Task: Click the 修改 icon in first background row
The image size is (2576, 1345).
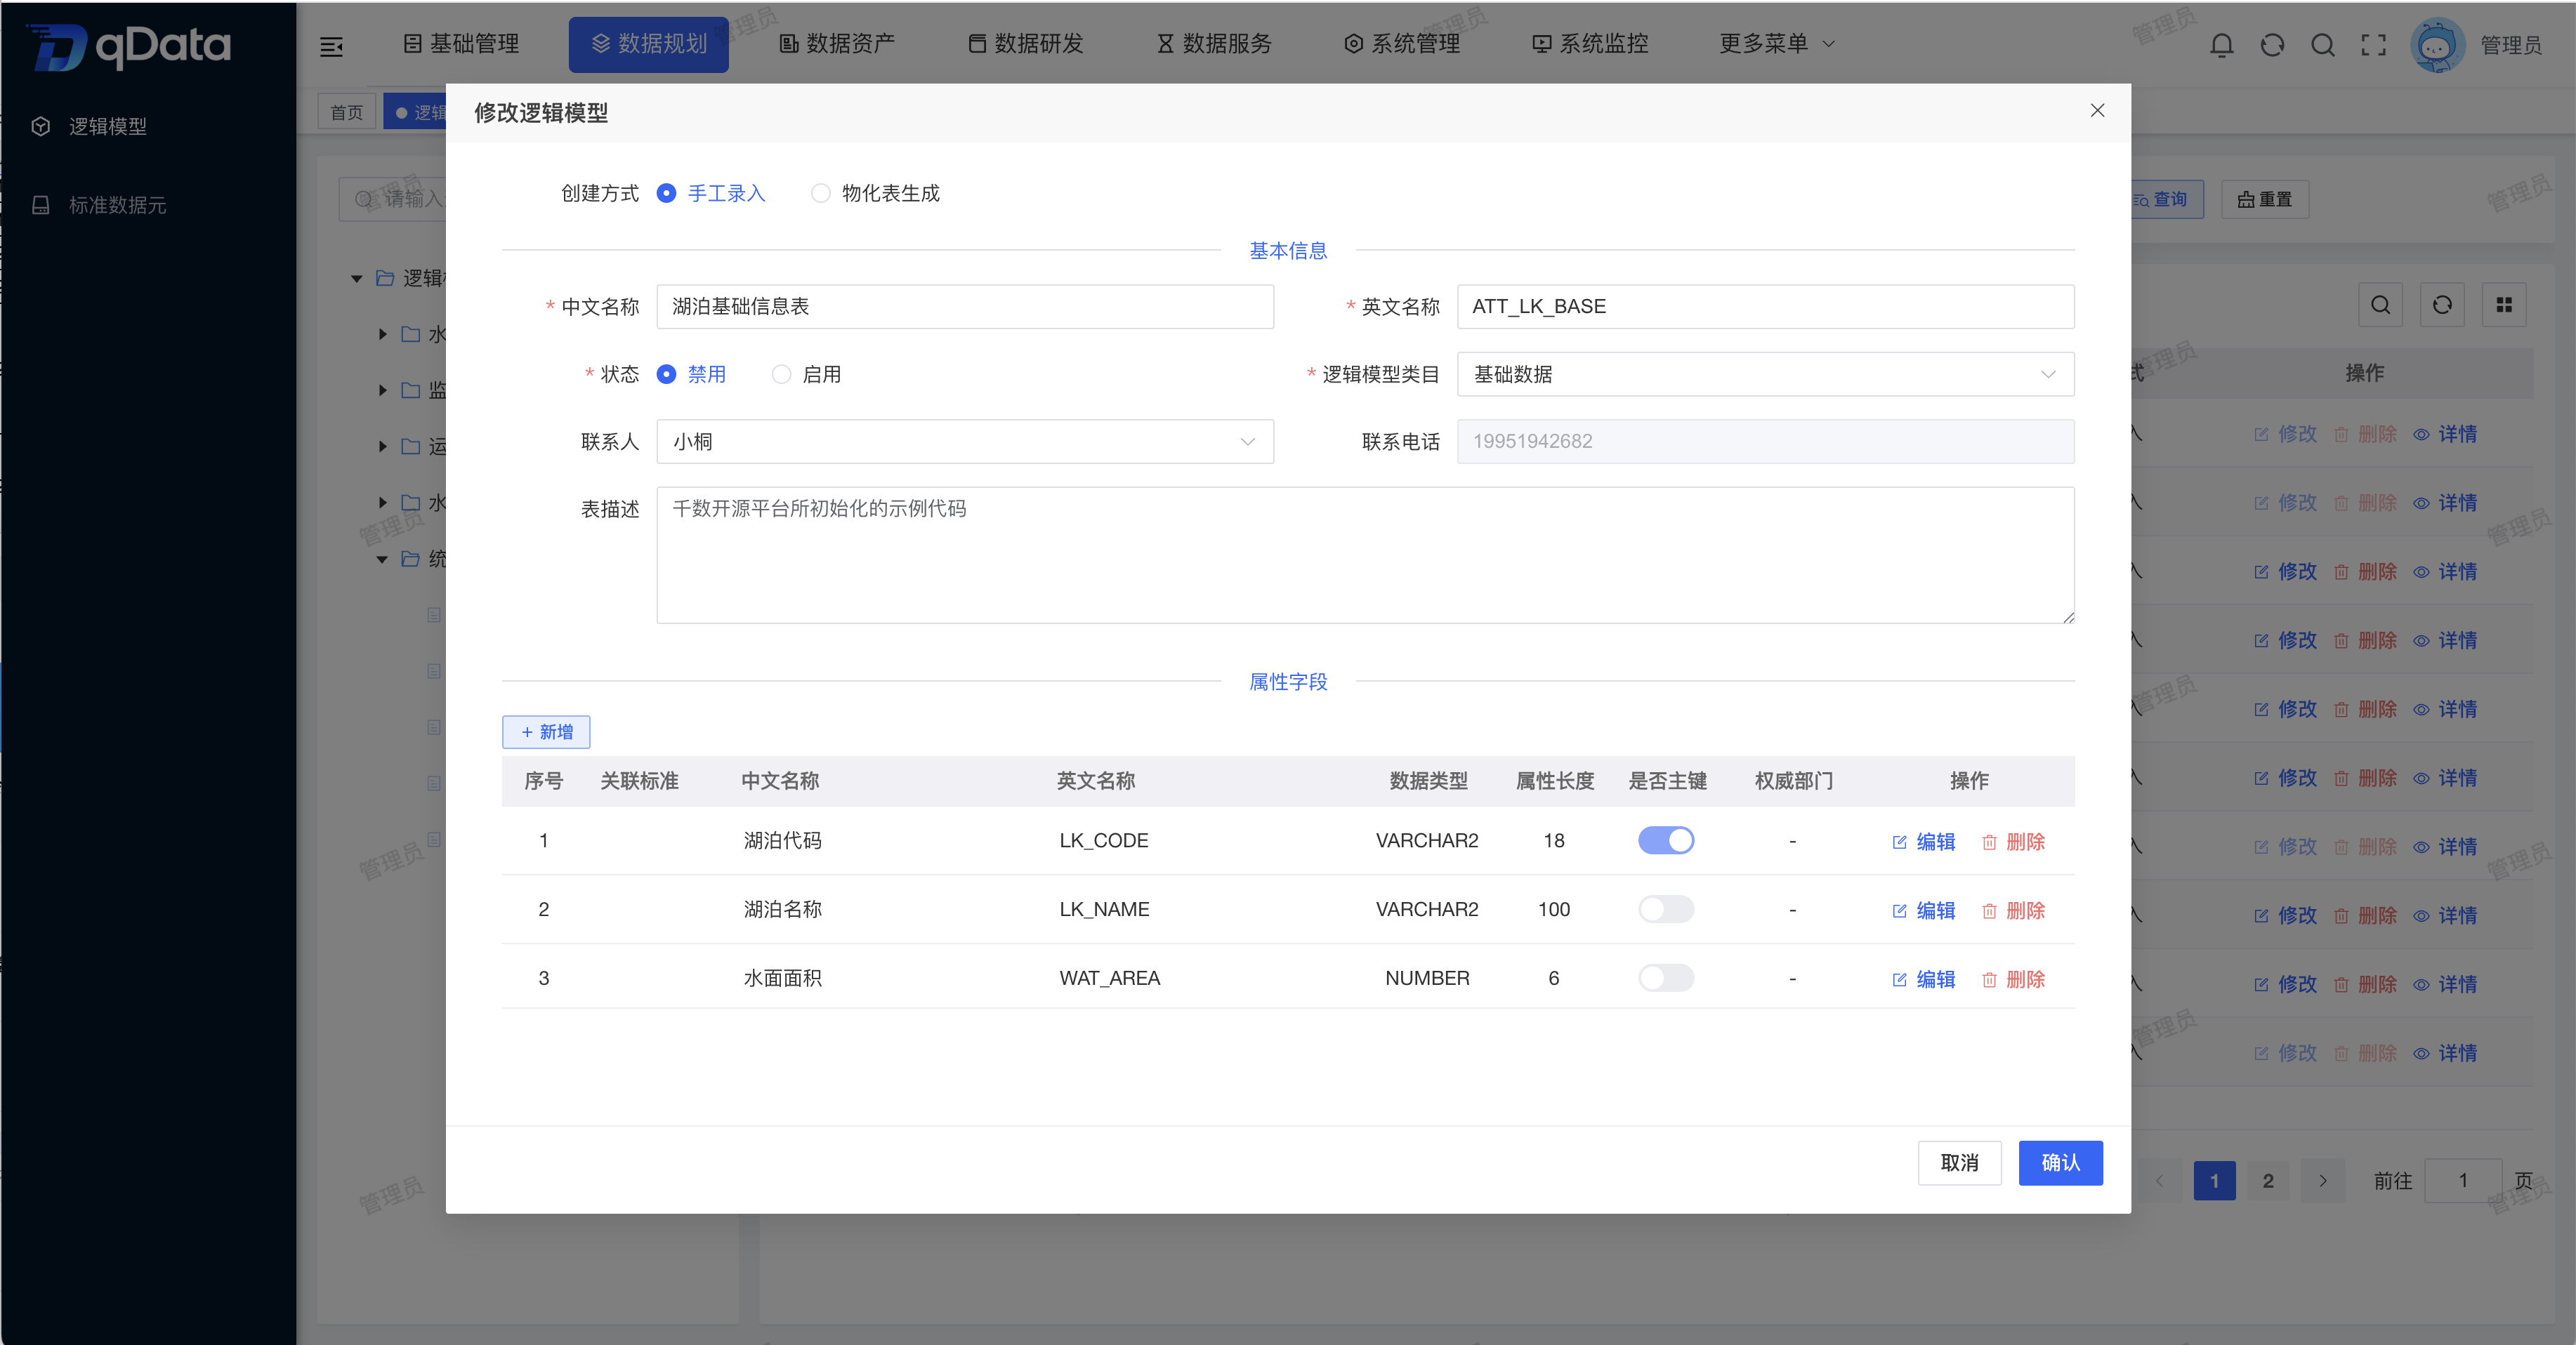Action: coord(2261,435)
